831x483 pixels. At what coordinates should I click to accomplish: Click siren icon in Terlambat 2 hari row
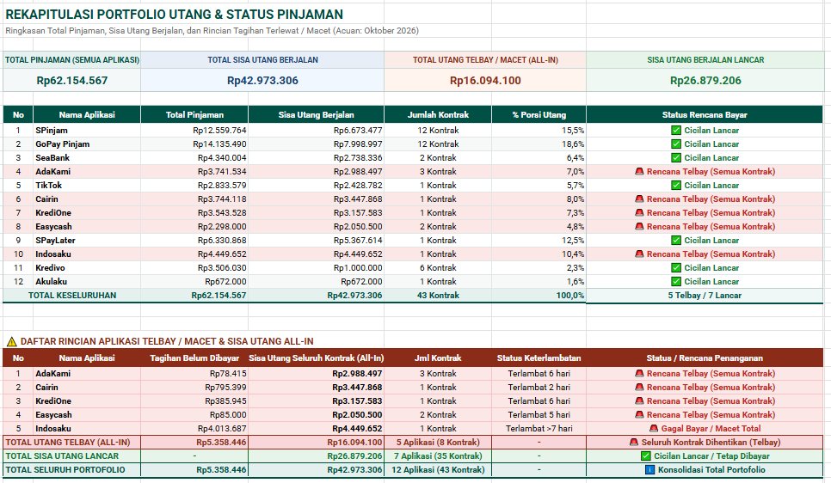coord(639,387)
